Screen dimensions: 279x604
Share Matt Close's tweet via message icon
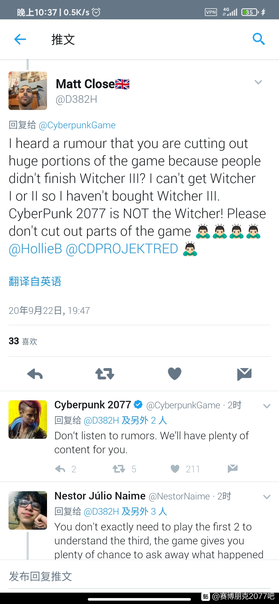coord(244,374)
